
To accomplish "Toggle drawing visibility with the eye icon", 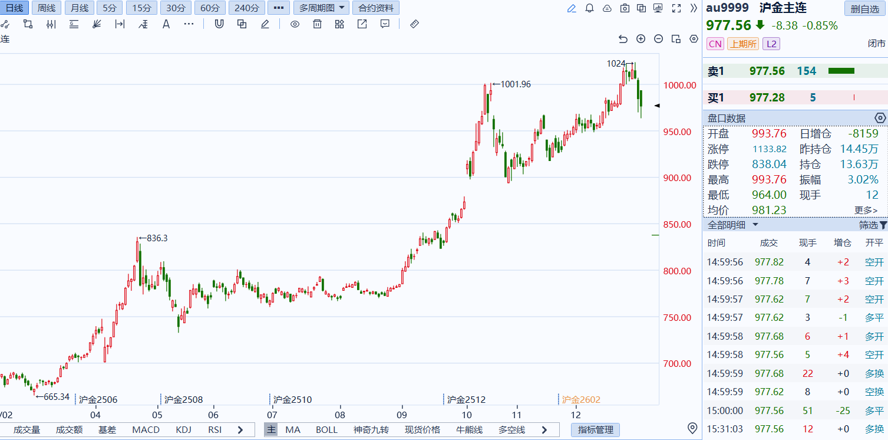I will 295,24.
